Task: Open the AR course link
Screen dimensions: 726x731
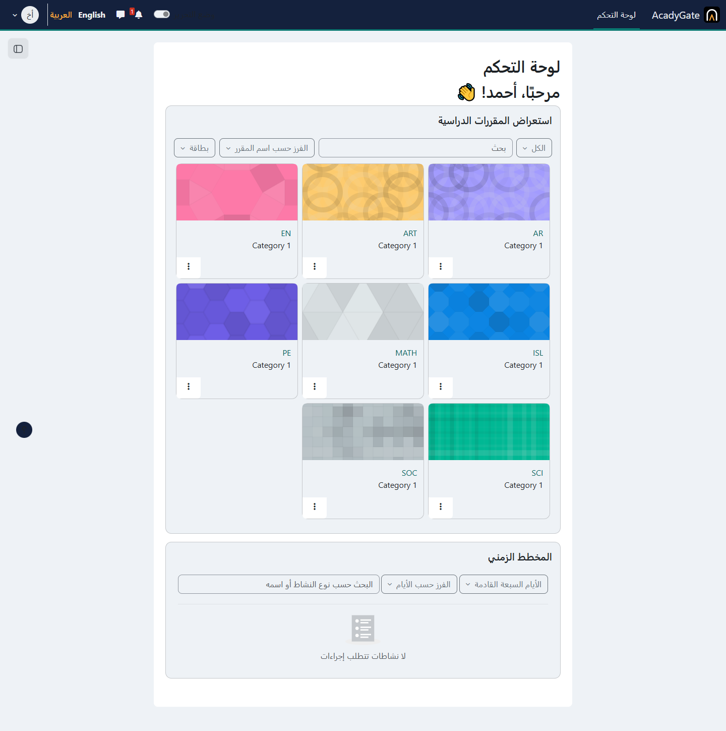Action: click(538, 234)
